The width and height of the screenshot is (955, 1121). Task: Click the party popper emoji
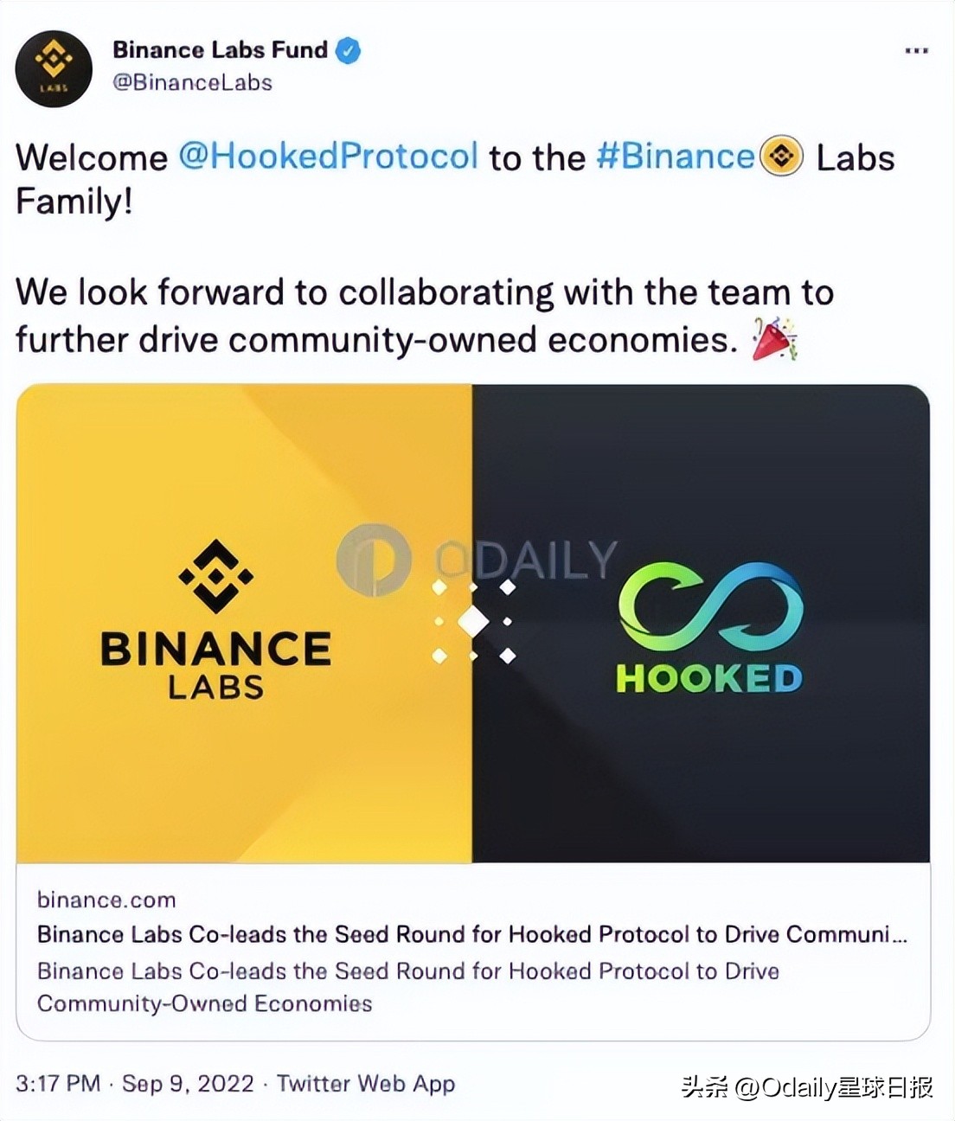click(x=774, y=339)
